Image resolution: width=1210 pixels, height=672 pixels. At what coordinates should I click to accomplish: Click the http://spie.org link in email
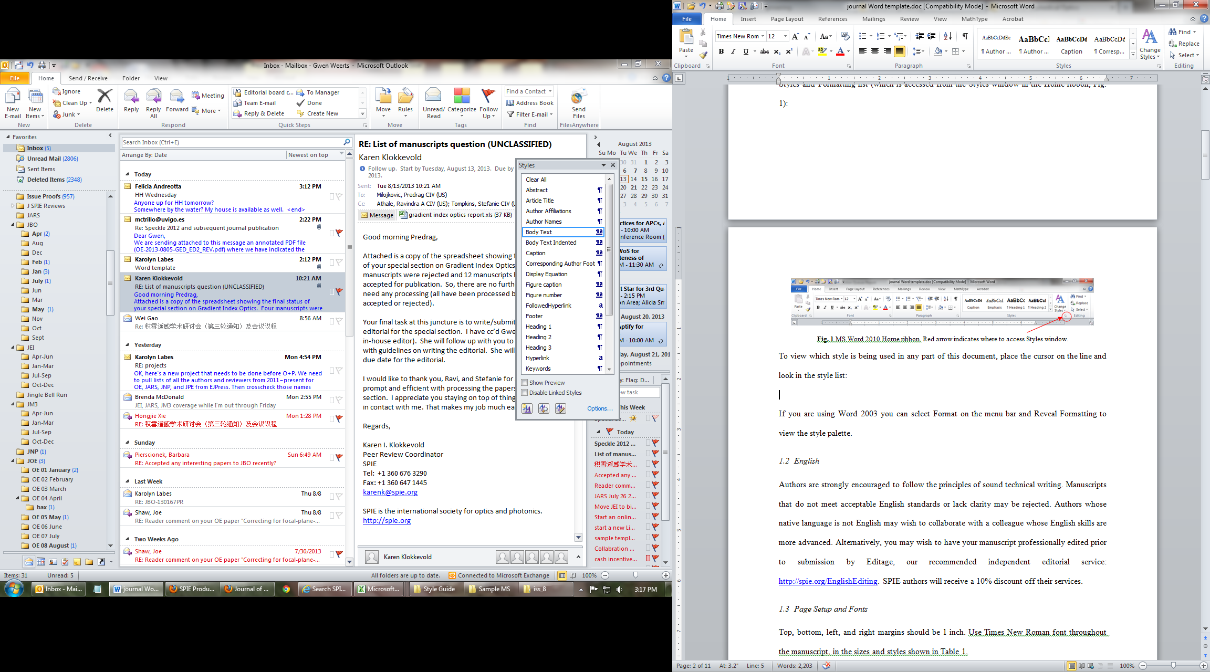pyautogui.click(x=387, y=520)
